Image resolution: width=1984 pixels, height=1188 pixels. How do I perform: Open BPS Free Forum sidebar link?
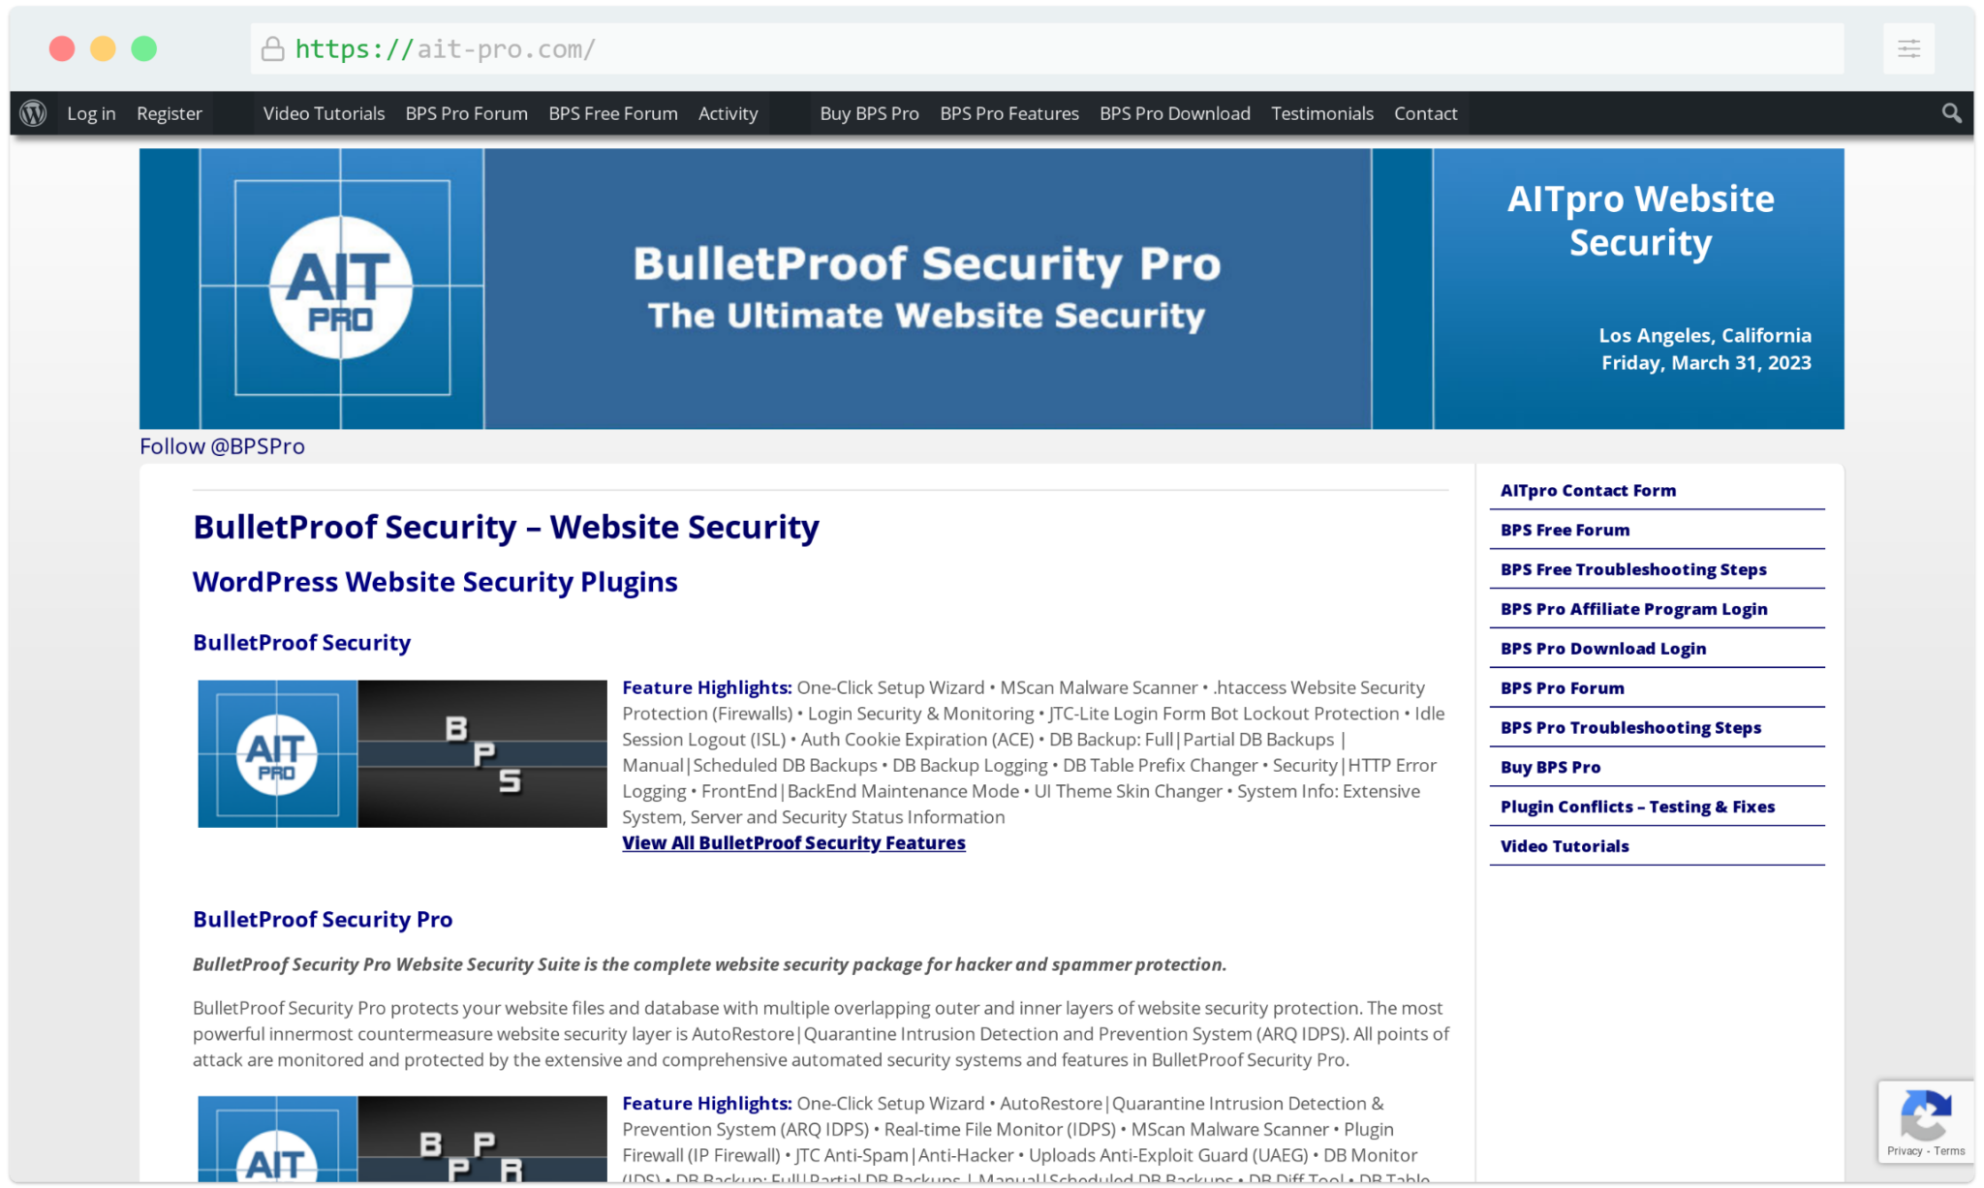[1565, 530]
